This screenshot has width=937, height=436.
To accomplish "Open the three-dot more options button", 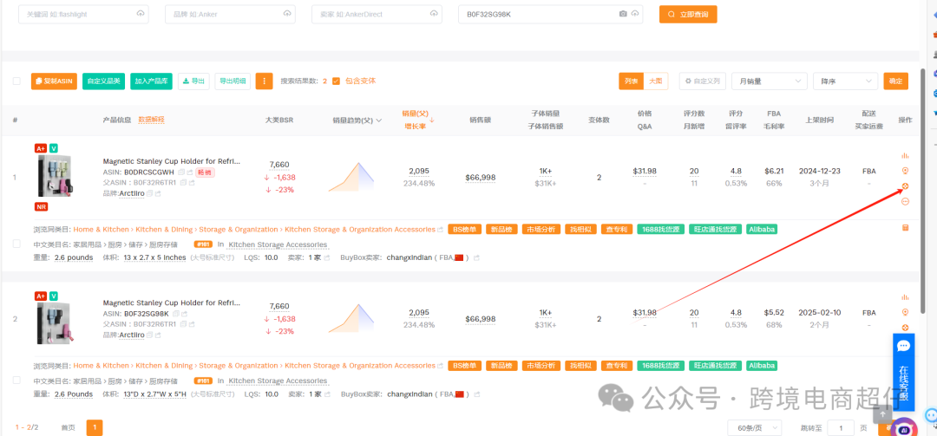I will coord(264,81).
